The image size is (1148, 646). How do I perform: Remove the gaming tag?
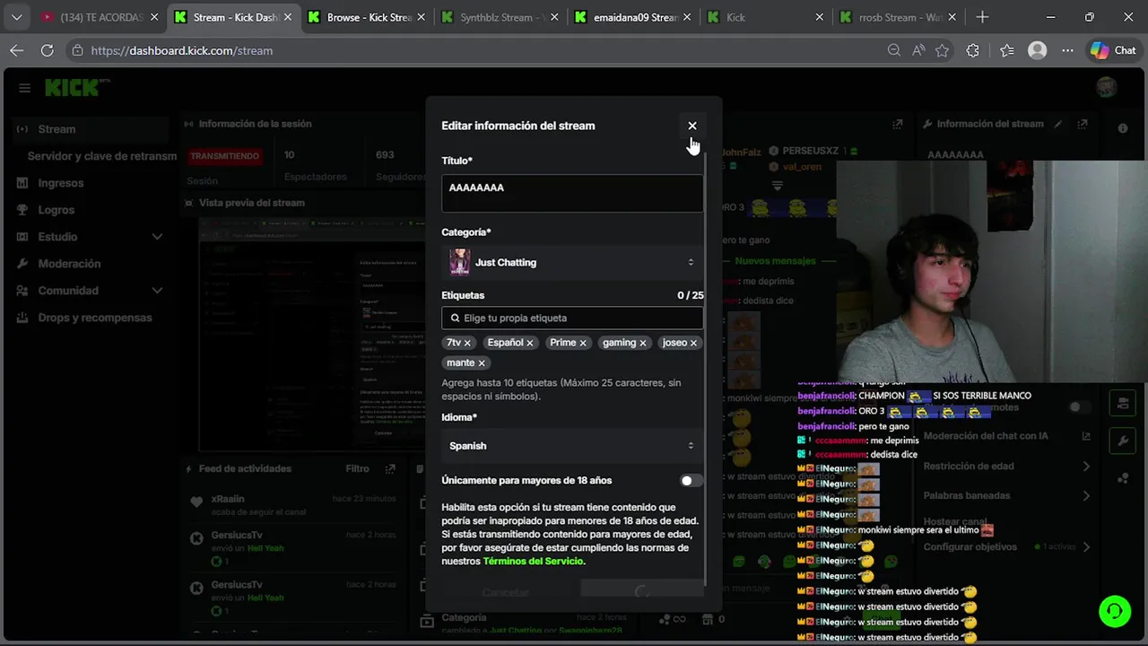644,343
